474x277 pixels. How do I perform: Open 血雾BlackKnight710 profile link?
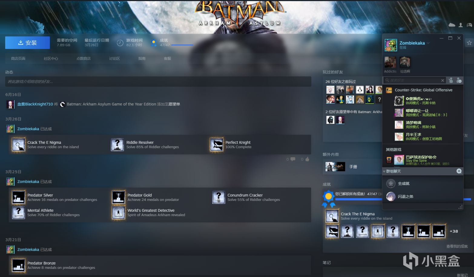[x=35, y=104]
